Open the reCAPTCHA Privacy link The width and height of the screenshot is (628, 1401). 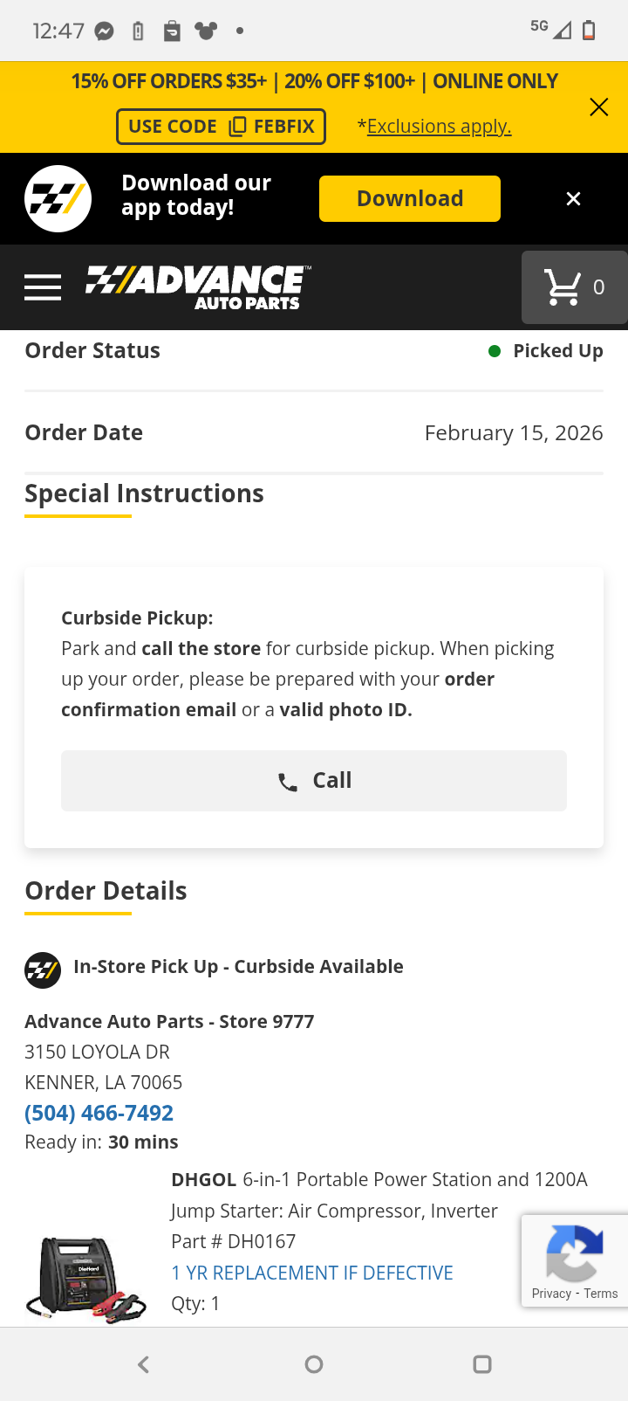tap(551, 1294)
